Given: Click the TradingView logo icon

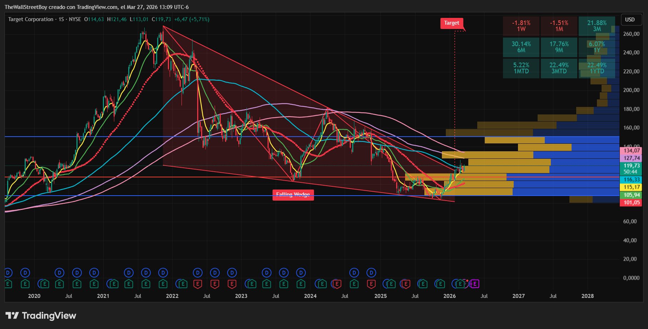Looking at the screenshot, I should pos(12,315).
